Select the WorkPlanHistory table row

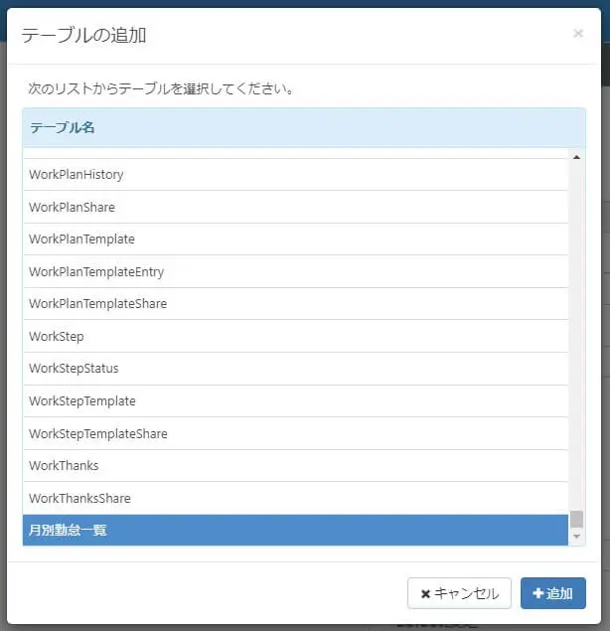(x=76, y=175)
